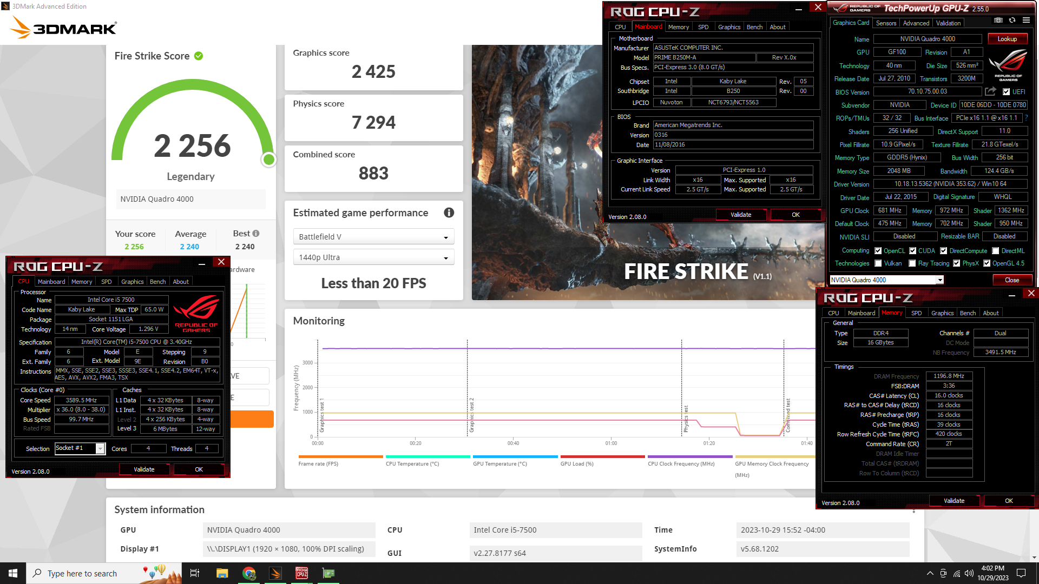The width and height of the screenshot is (1039, 584).
Task: Toggle the Ray Tracing checkbox
Action: coord(912,263)
